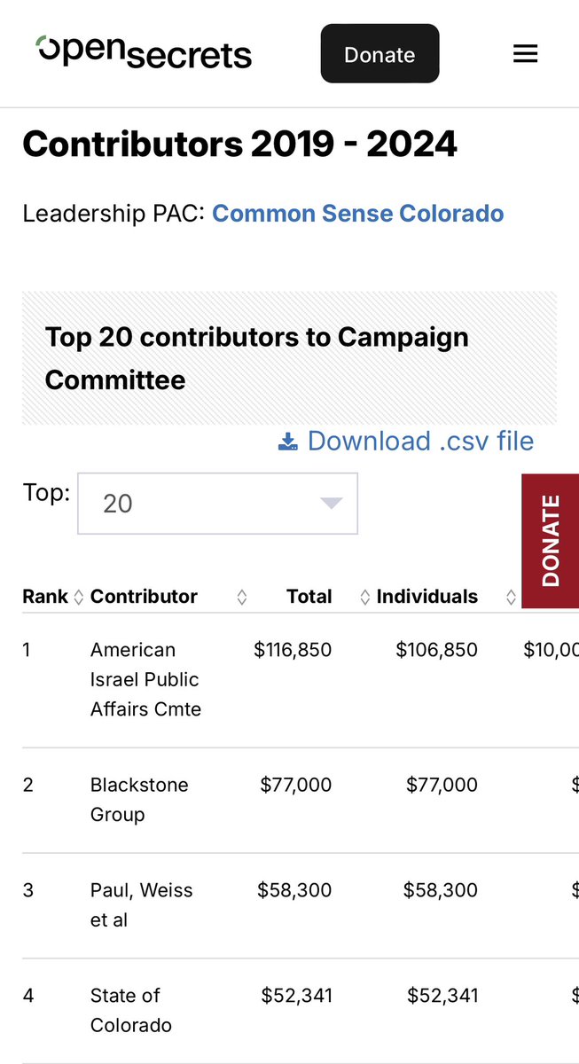Screen dimensions: 579x1064
Task: Expand the Top 20 dropdown
Action: (x=217, y=504)
